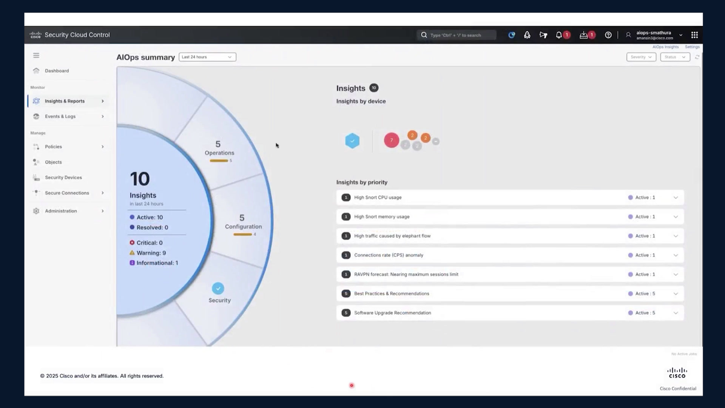This screenshot has height=408, width=725.
Task: Open the hamburger menu icon in sidebar
Action: [36, 56]
